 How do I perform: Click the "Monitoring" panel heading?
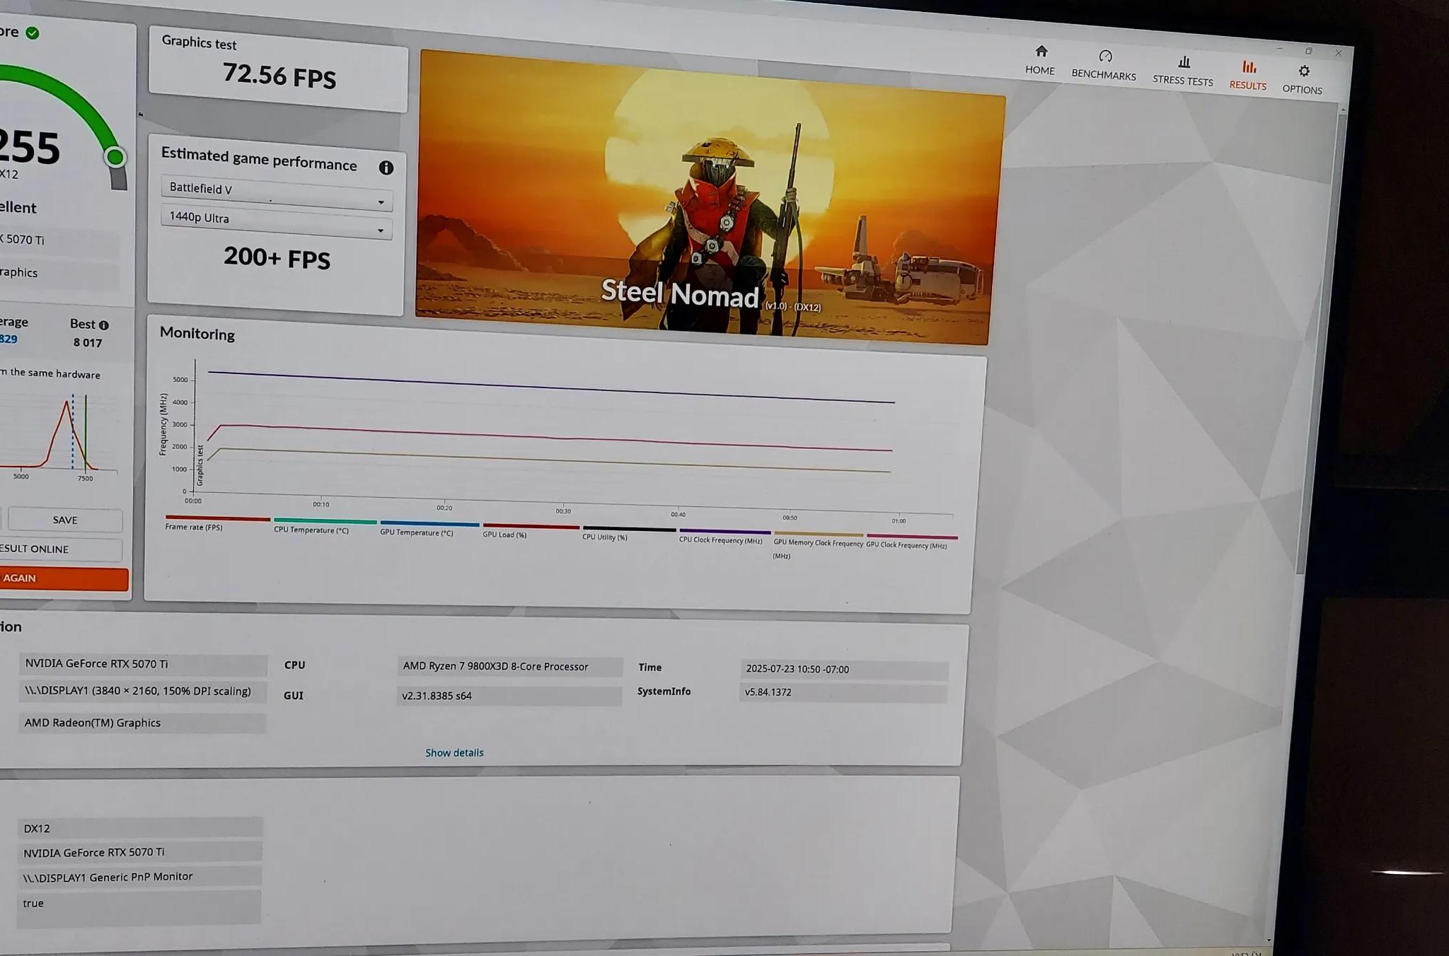pyautogui.click(x=197, y=334)
